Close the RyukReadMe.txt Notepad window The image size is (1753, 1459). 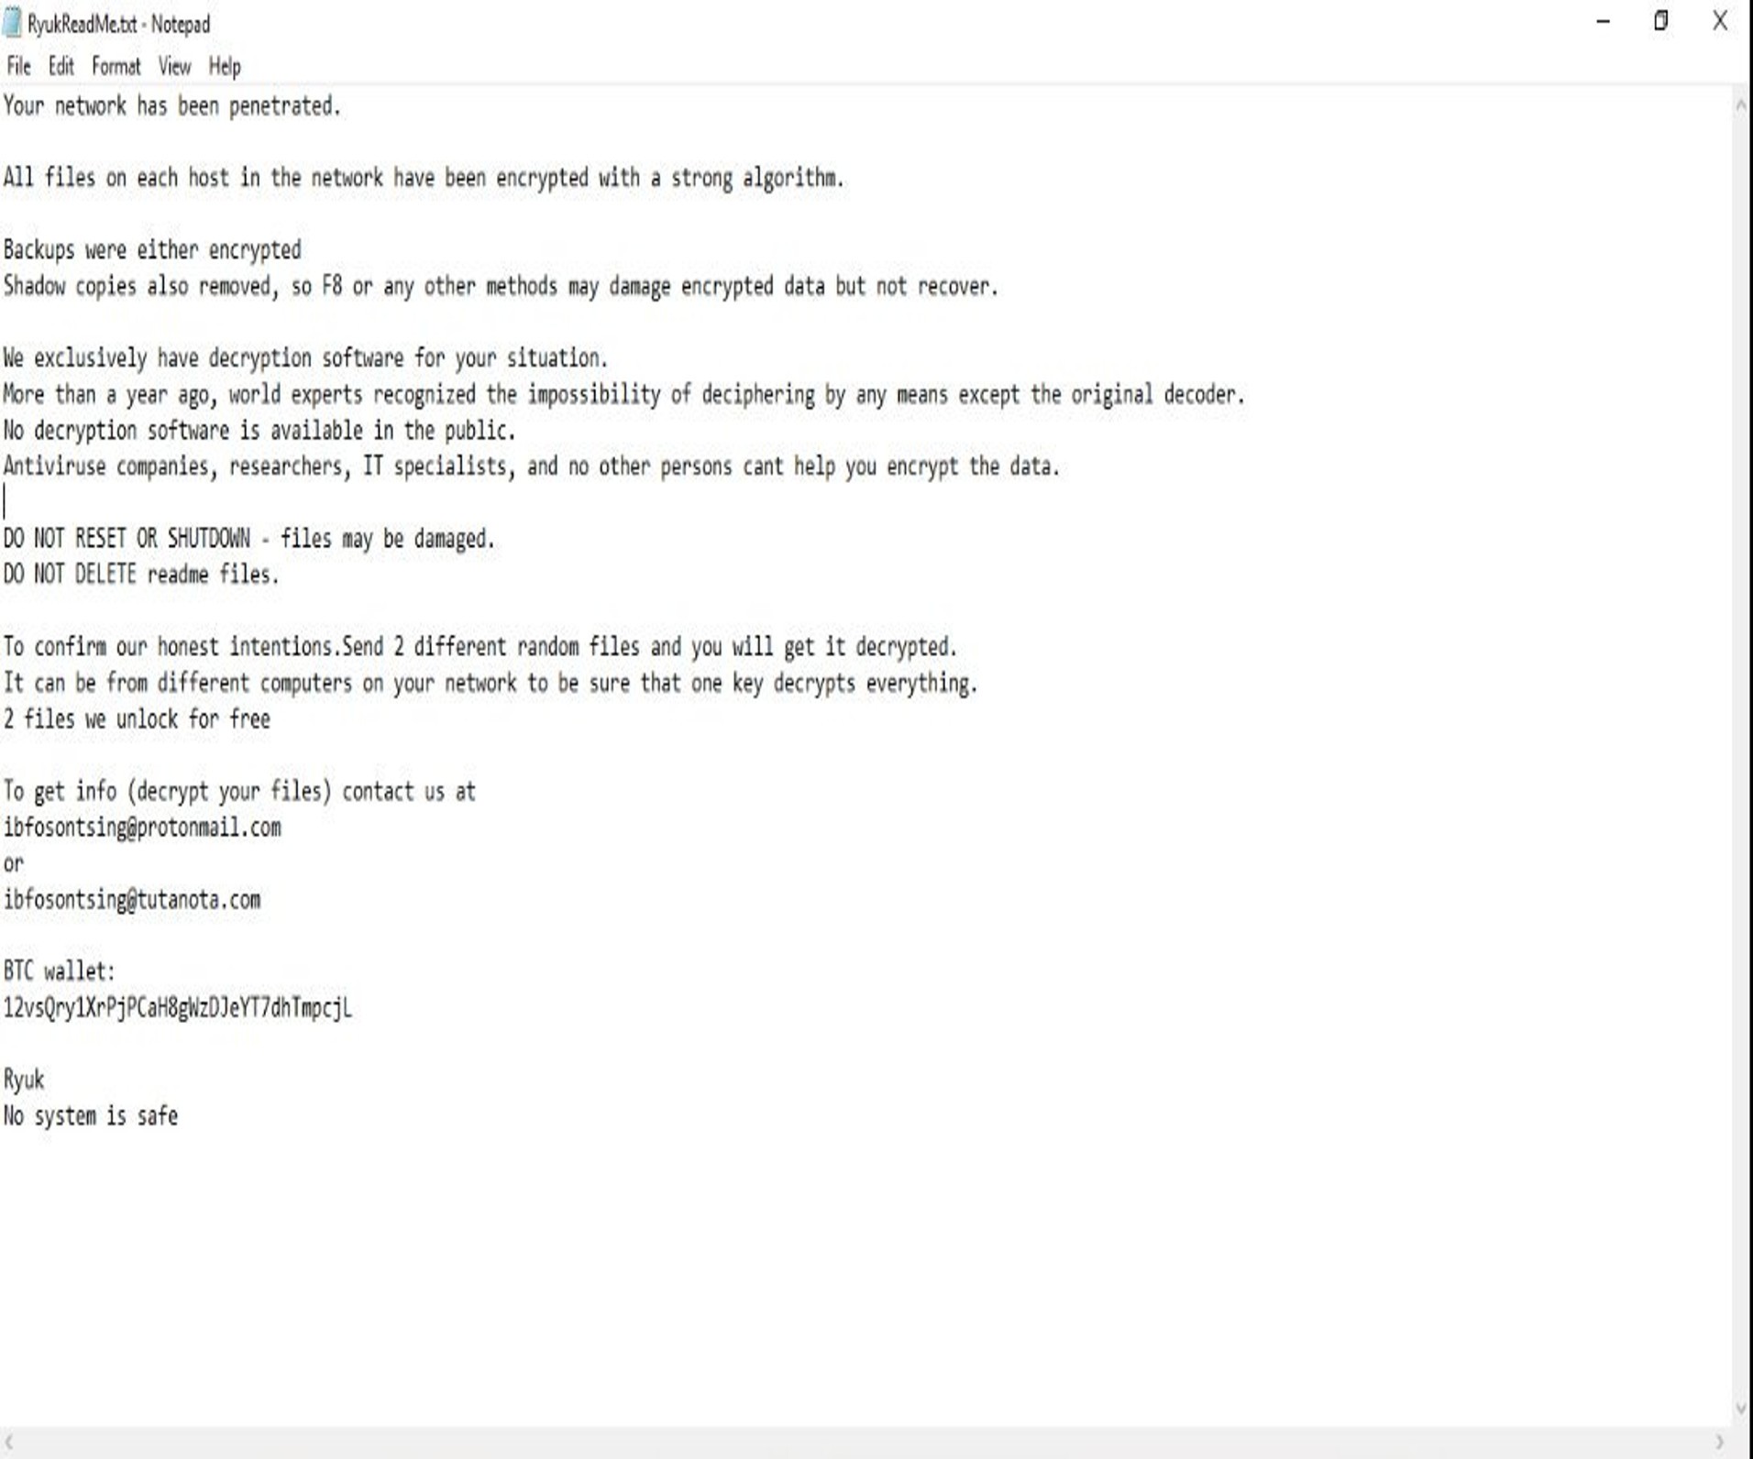click(x=1720, y=22)
